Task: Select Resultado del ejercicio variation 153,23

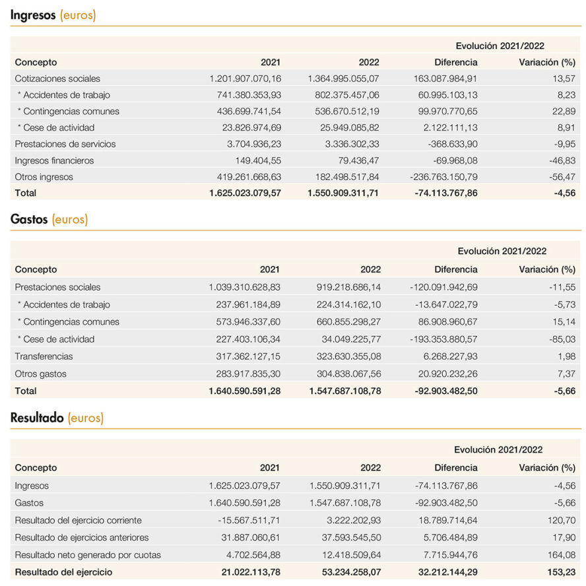Action: pos(562,572)
